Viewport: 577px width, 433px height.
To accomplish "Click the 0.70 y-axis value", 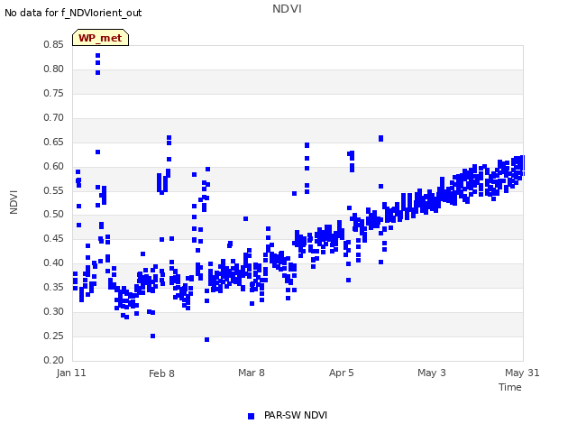I will click(x=54, y=117).
